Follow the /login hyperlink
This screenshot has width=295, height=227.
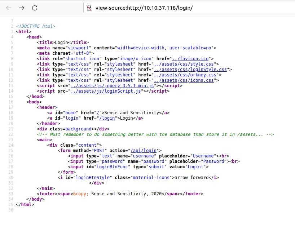[107, 118]
